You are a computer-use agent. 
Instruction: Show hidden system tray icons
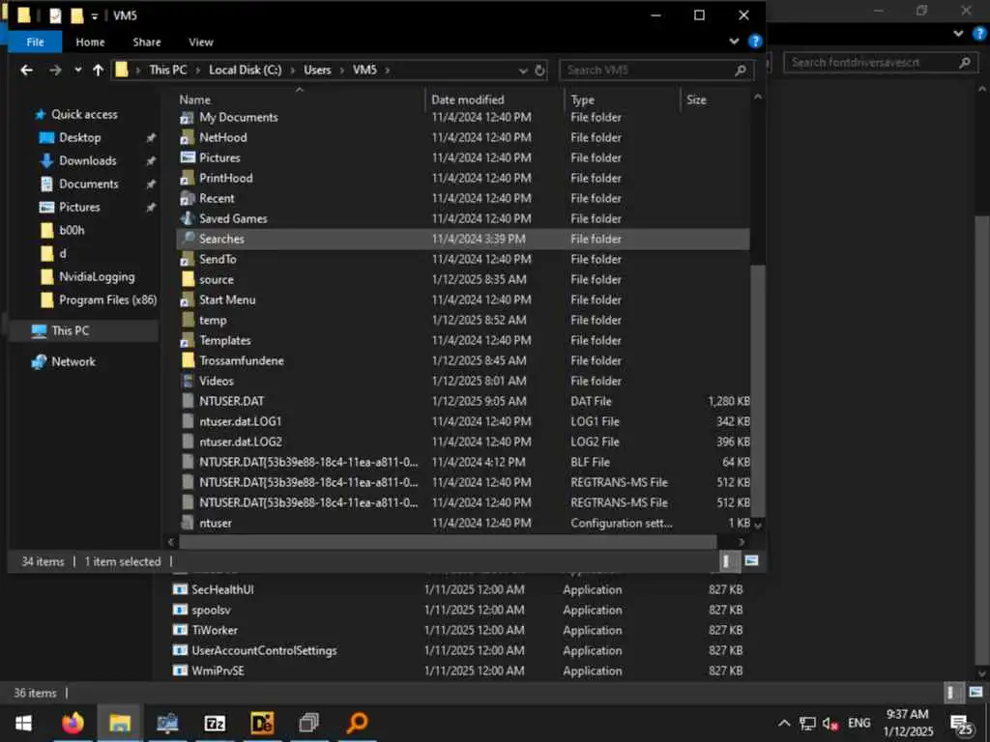click(783, 724)
